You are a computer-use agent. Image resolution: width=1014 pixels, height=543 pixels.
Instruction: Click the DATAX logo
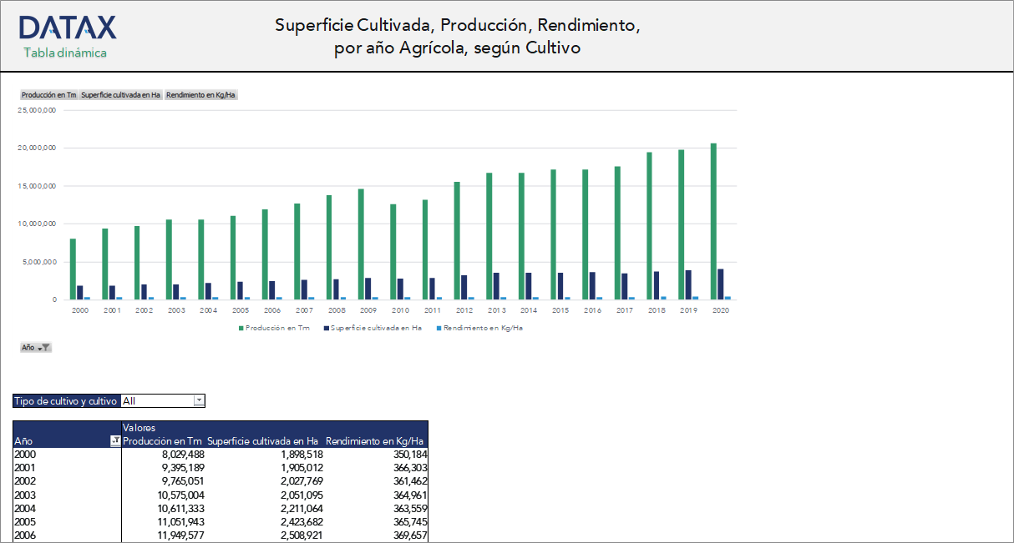66,27
